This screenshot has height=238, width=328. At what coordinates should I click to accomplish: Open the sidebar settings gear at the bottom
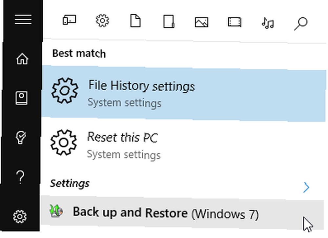(20, 216)
